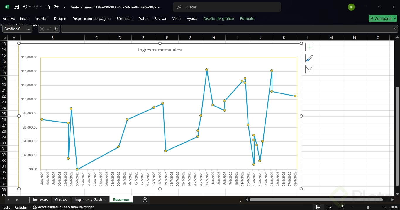Image resolution: width=400 pixels, height=210 pixels.
Task: Click into the formula bar input
Action: click(227, 29)
